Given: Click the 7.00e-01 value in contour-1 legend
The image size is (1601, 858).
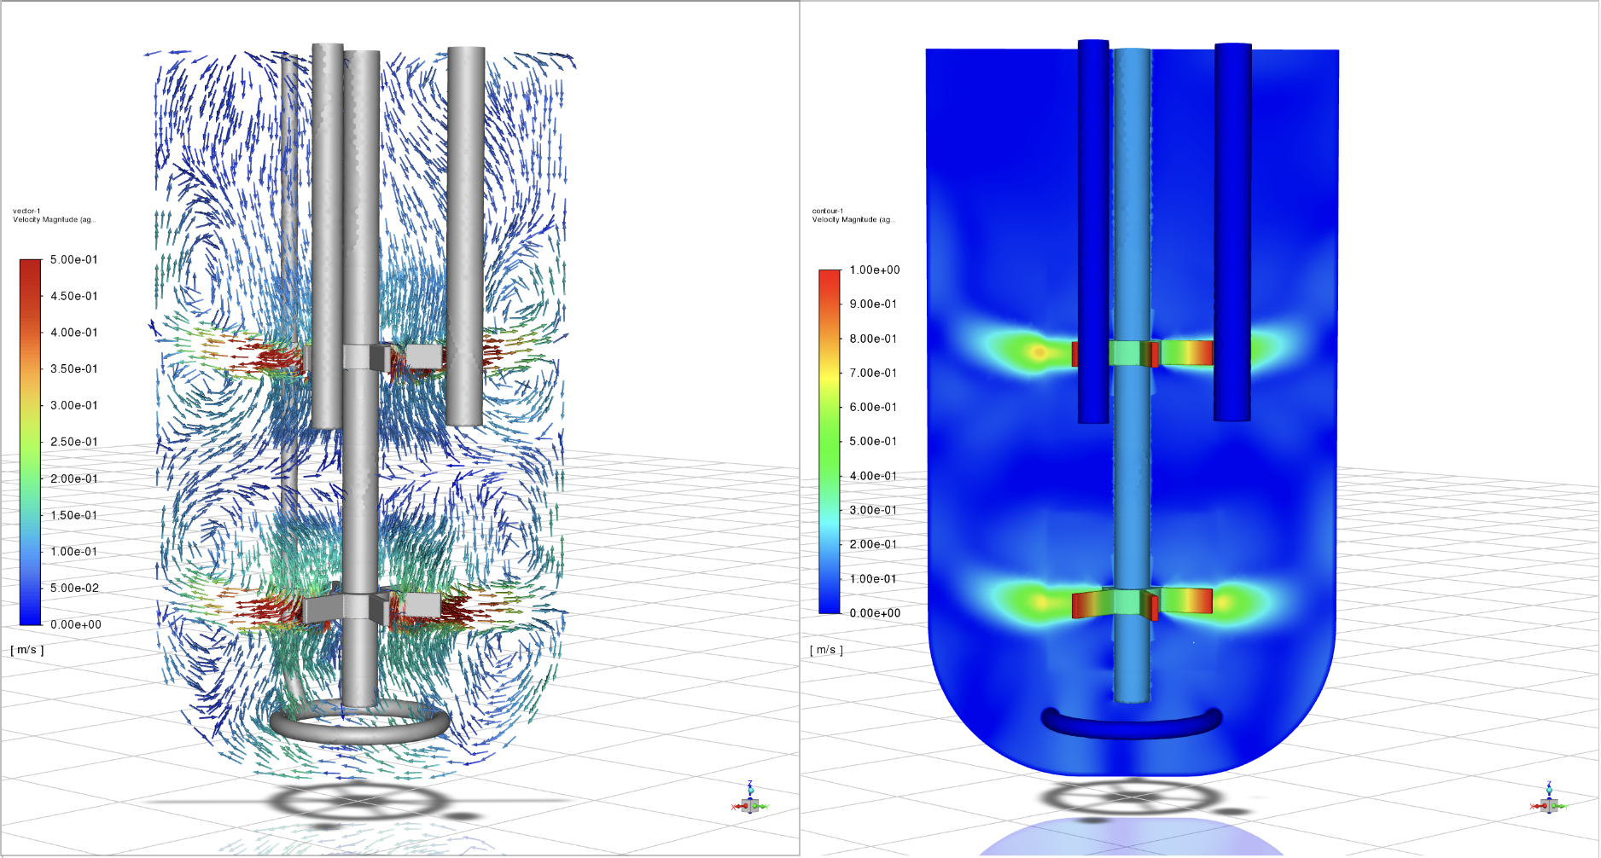Looking at the screenshot, I should (872, 373).
